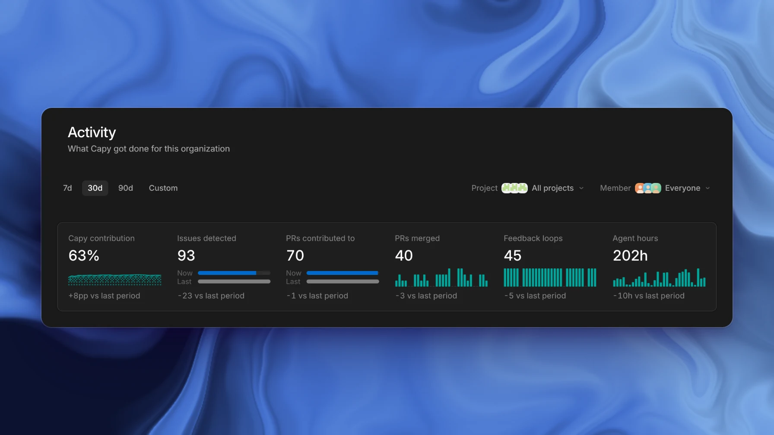Click the PRs merged label
774x435 pixels.
tap(417, 238)
